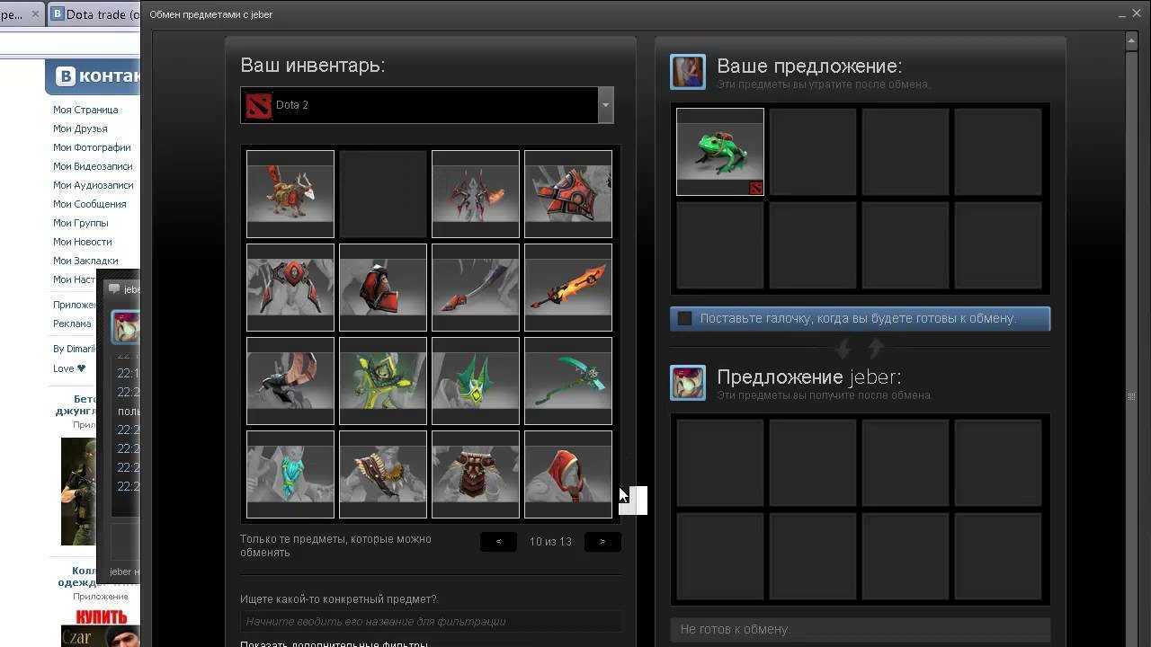Open Мои Группы in VK sidebar
Viewport: 1151px width, 647px height.
click(80, 223)
